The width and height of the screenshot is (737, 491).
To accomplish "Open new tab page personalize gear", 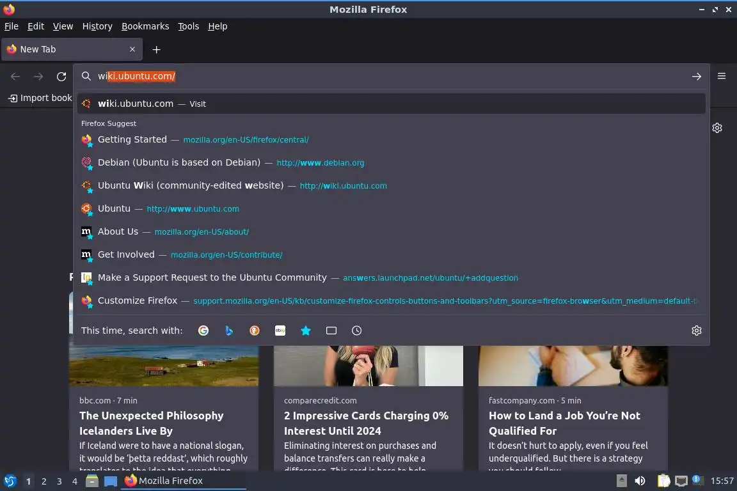I will click(717, 128).
